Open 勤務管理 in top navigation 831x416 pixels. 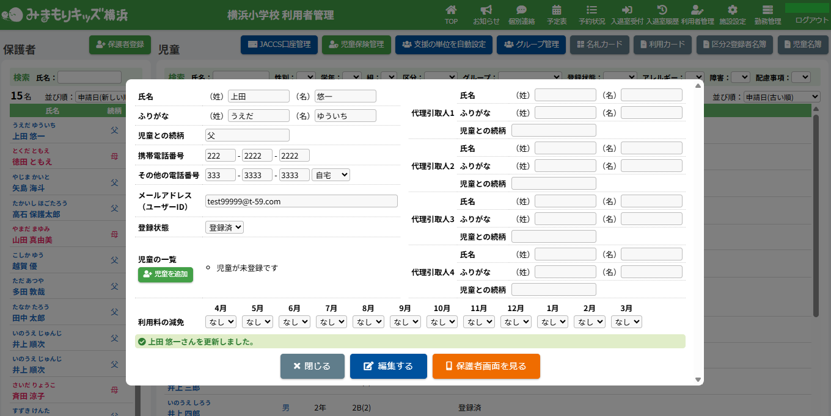tap(767, 14)
